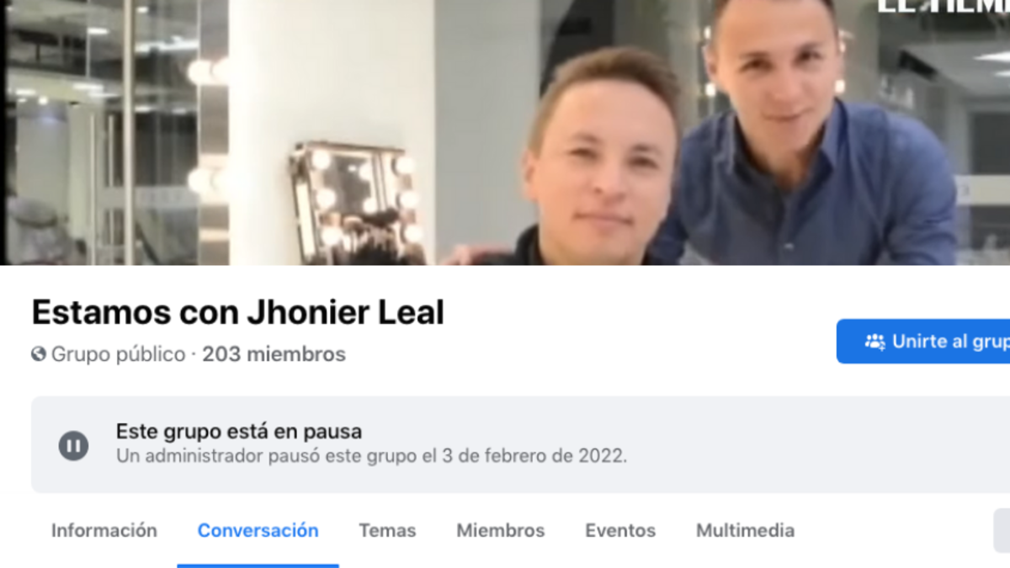Go to the Eventos tab
Viewport: 1010px width, 568px height.
click(620, 530)
